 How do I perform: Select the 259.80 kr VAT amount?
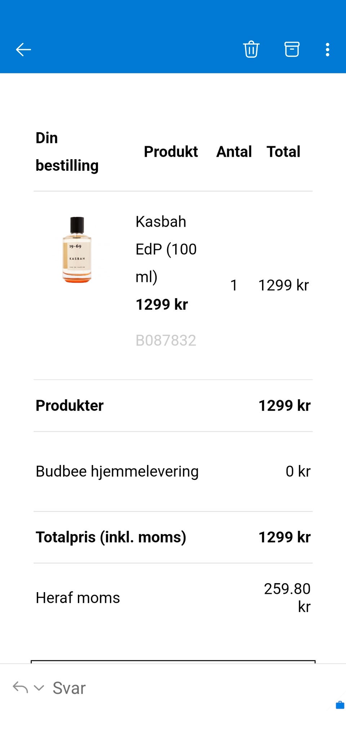pyautogui.click(x=287, y=598)
